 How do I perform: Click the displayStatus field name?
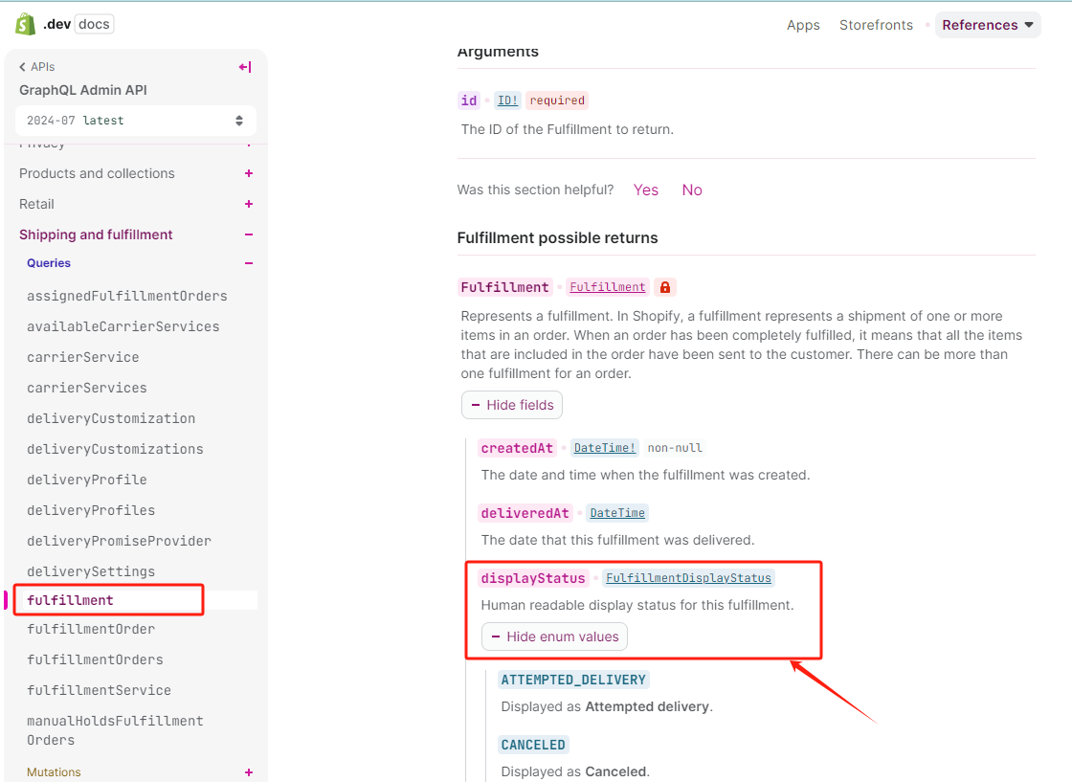click(x=532, y=578)
